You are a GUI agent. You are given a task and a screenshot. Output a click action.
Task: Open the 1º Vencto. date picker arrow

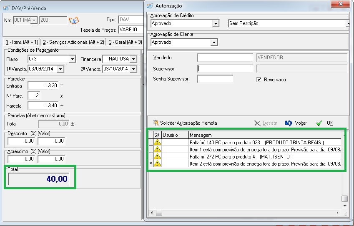coord(60,69)
